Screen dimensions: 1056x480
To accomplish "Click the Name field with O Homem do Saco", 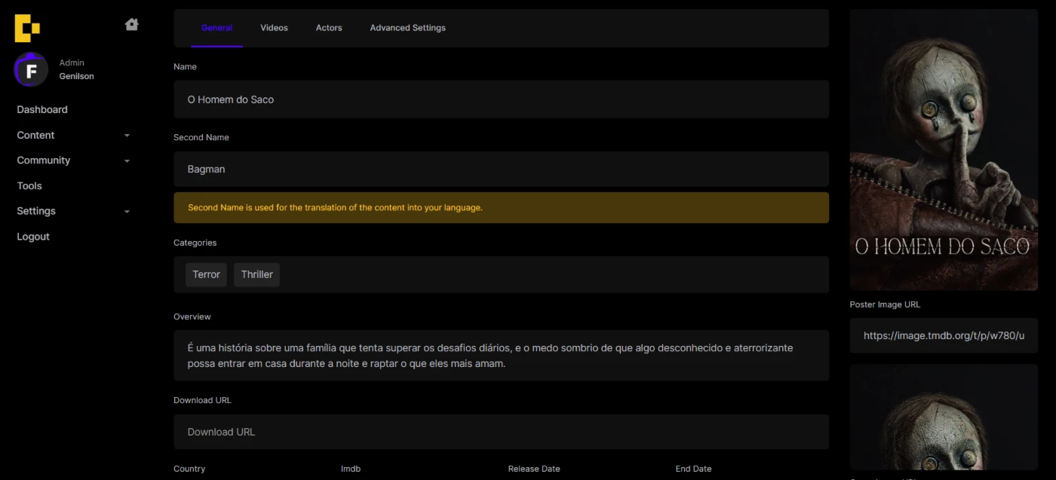I will (501, 99).
